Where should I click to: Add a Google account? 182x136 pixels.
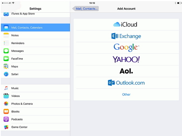[x=126, y=48]
